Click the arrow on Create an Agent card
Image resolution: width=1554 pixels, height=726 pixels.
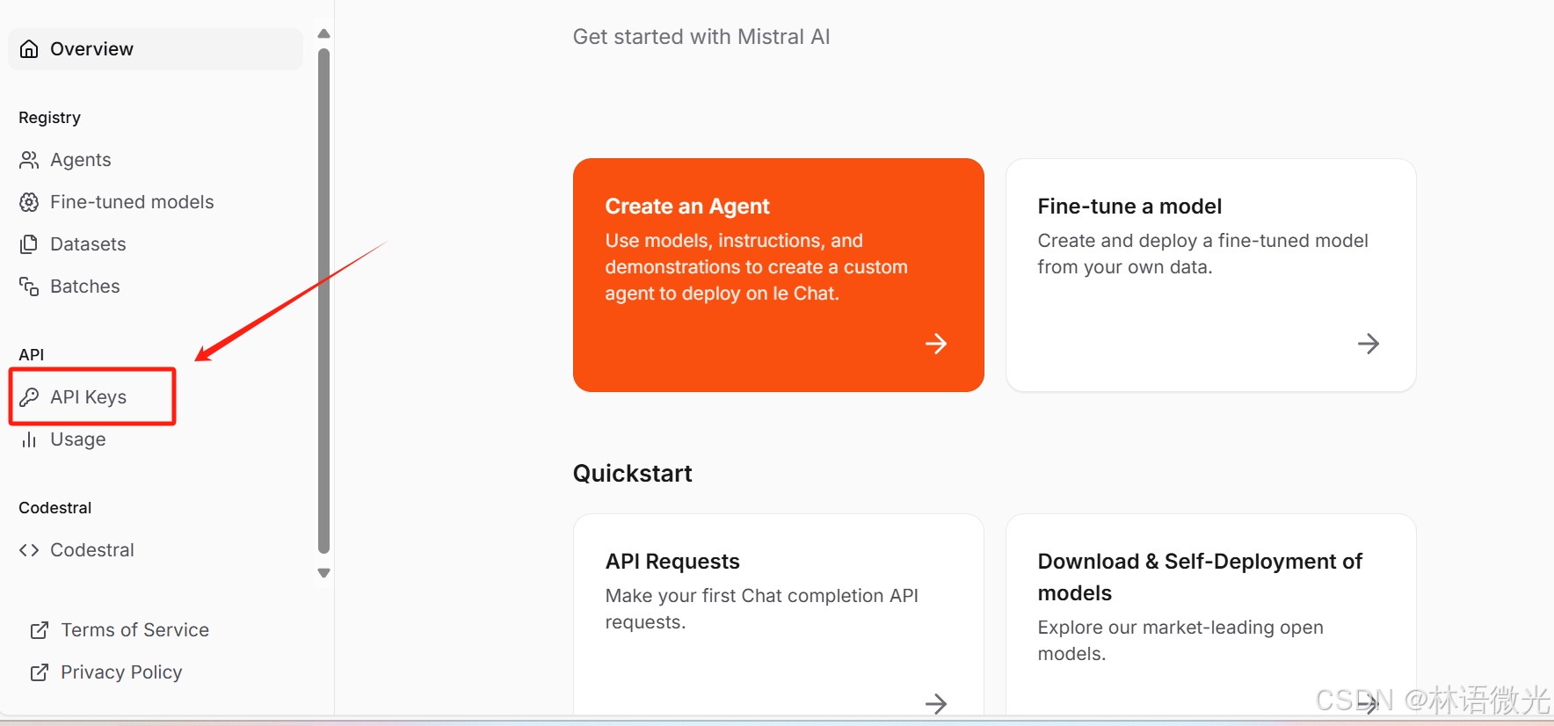pyautogui.click(x=936, y=344)
